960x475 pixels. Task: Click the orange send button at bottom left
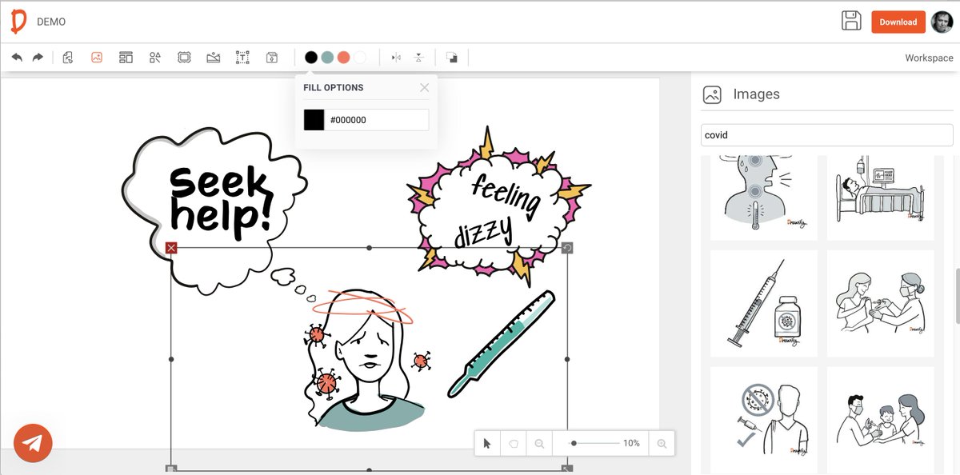click(x=33, y=442)
